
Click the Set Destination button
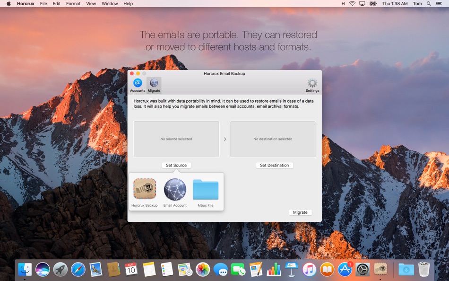pos(274,165)
